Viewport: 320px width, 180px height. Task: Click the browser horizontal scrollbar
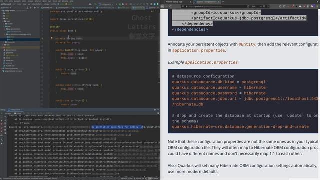(x=224, y=179)
